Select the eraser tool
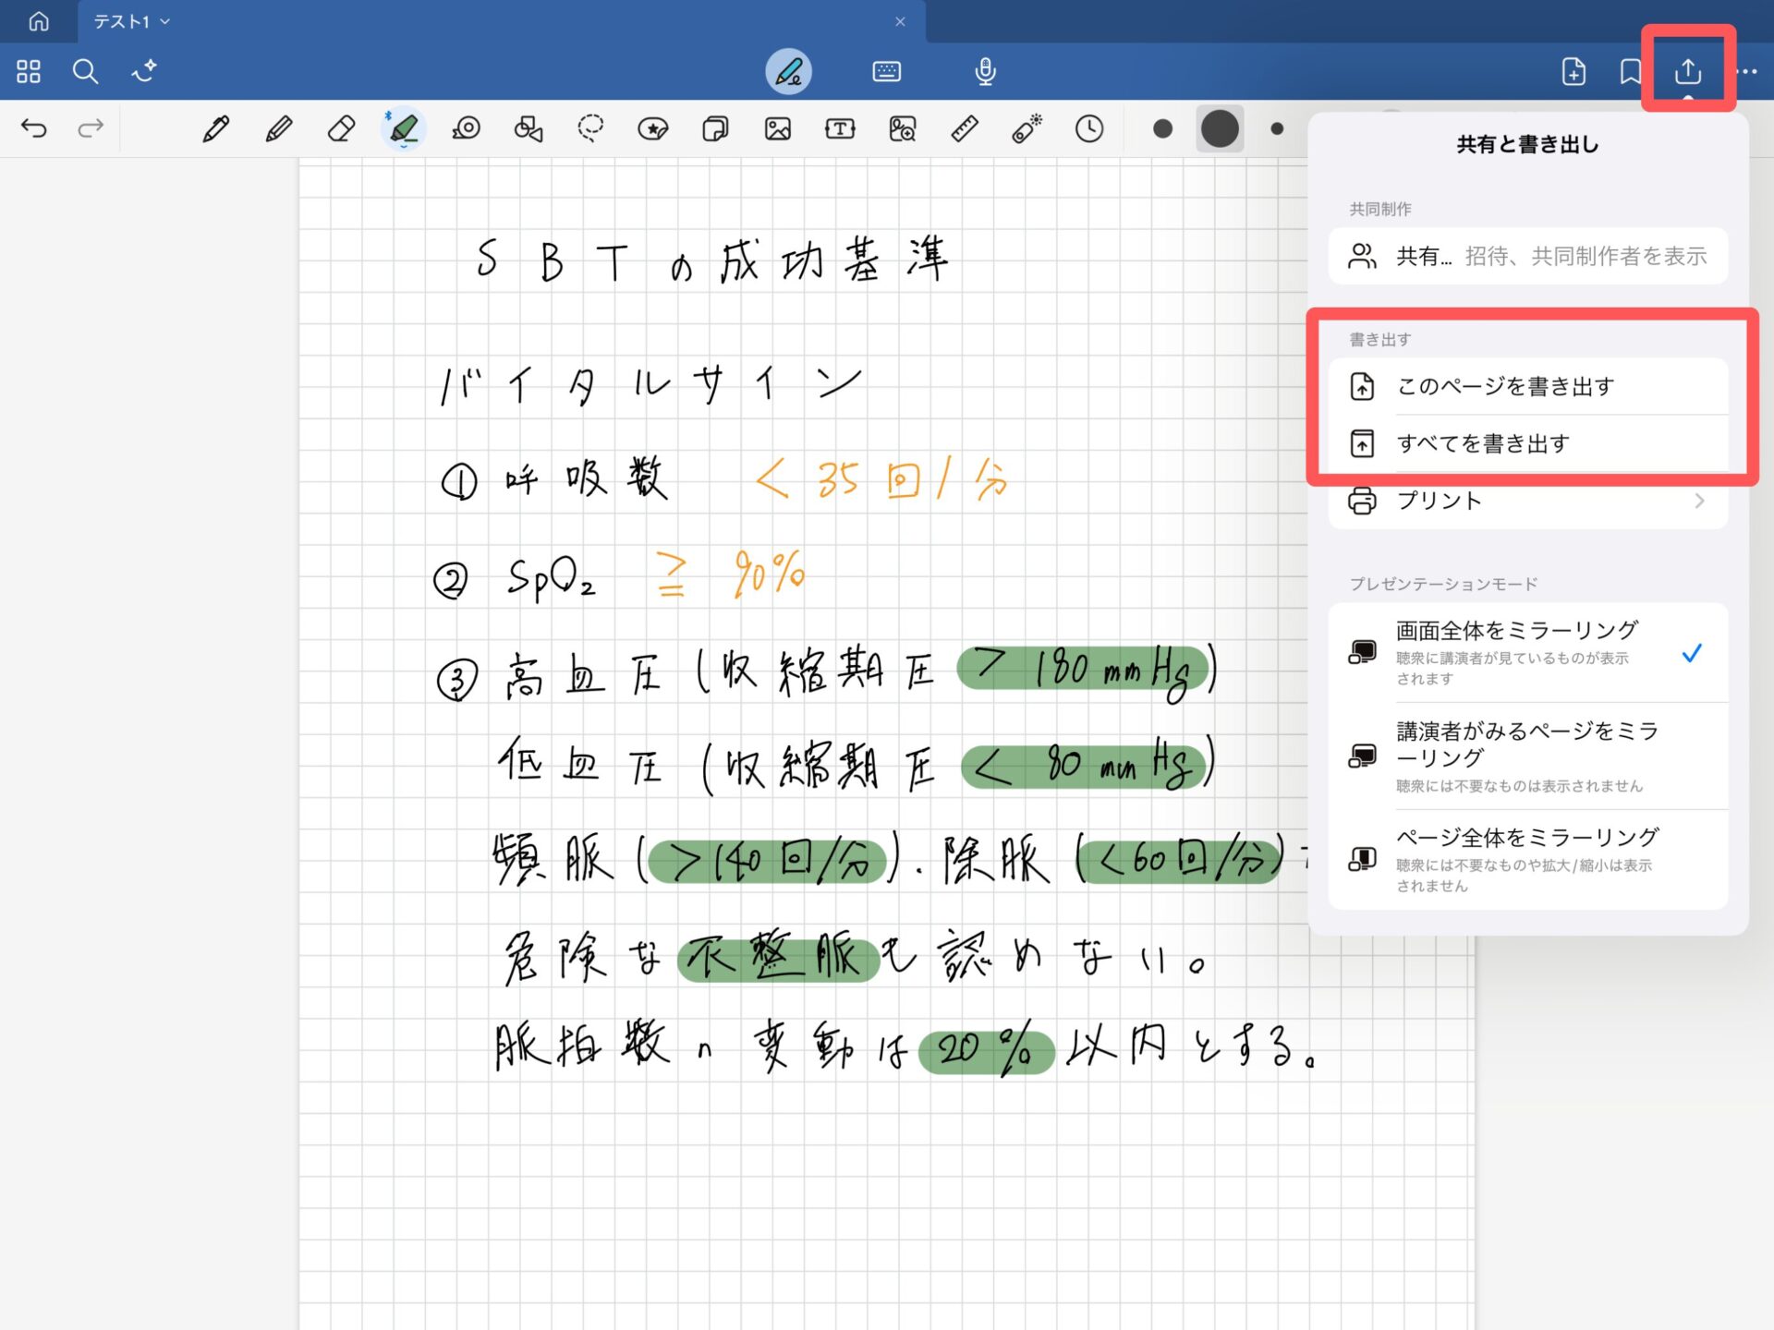 point(341,128)
